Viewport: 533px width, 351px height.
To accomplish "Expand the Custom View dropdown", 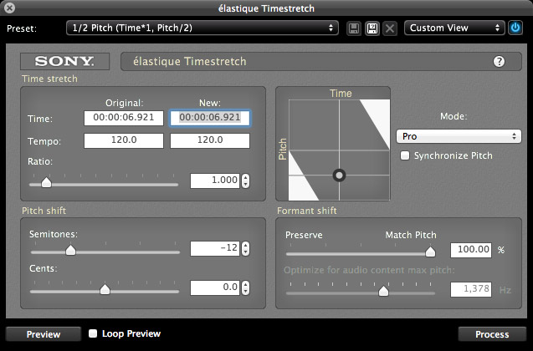I will (454, 28).
